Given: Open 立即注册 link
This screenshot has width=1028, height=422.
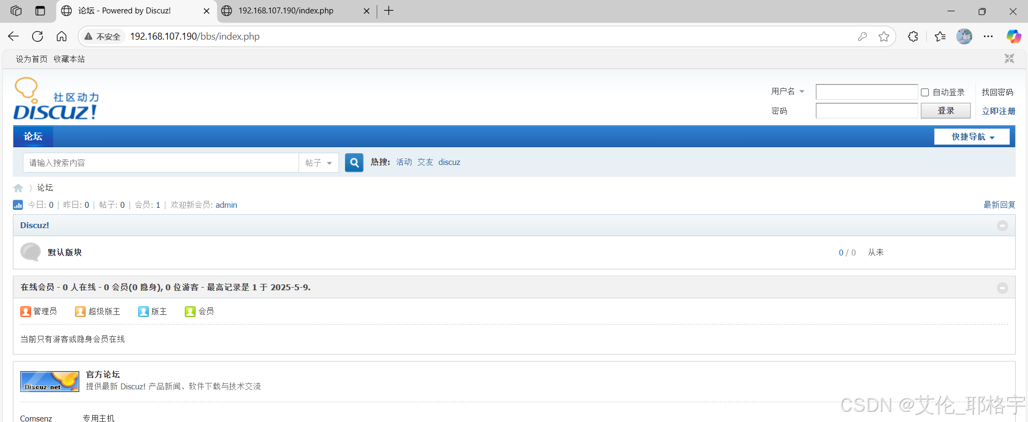Looking at the screenshot, I should 998,111.
